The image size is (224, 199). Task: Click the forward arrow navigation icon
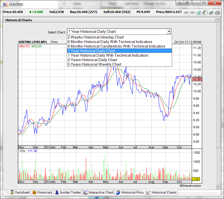tap(193, 13)
